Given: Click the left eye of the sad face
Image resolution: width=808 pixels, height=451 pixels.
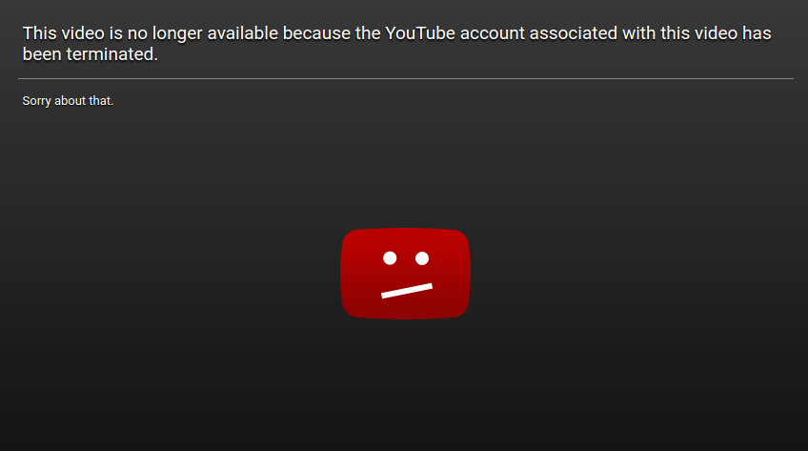Looking at the screenshot, I should 390,257.
